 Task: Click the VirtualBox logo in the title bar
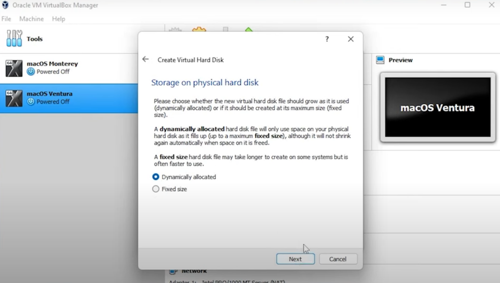coord(5,5)
